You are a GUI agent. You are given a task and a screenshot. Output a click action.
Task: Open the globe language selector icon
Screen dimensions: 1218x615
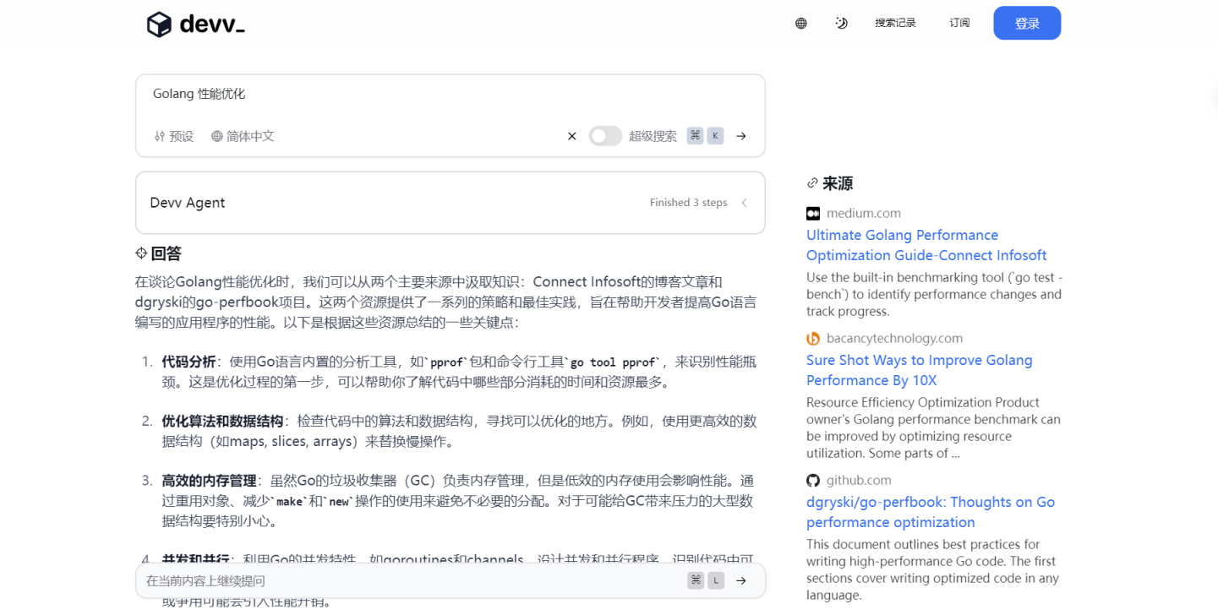[801, 24]
